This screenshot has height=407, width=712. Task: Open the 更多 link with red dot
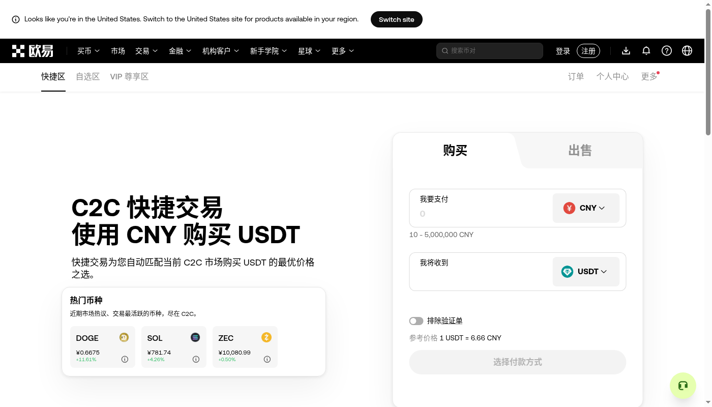tap(649, 77)
